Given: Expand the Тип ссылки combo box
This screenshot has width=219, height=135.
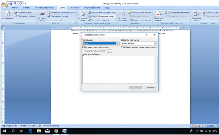Looking at the screenshot, I should coord(118,43).
